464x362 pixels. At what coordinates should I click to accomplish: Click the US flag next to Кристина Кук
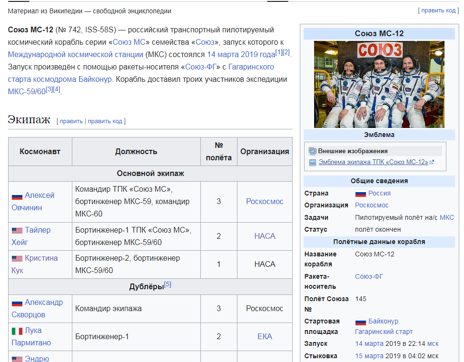[x=17, y=258]
